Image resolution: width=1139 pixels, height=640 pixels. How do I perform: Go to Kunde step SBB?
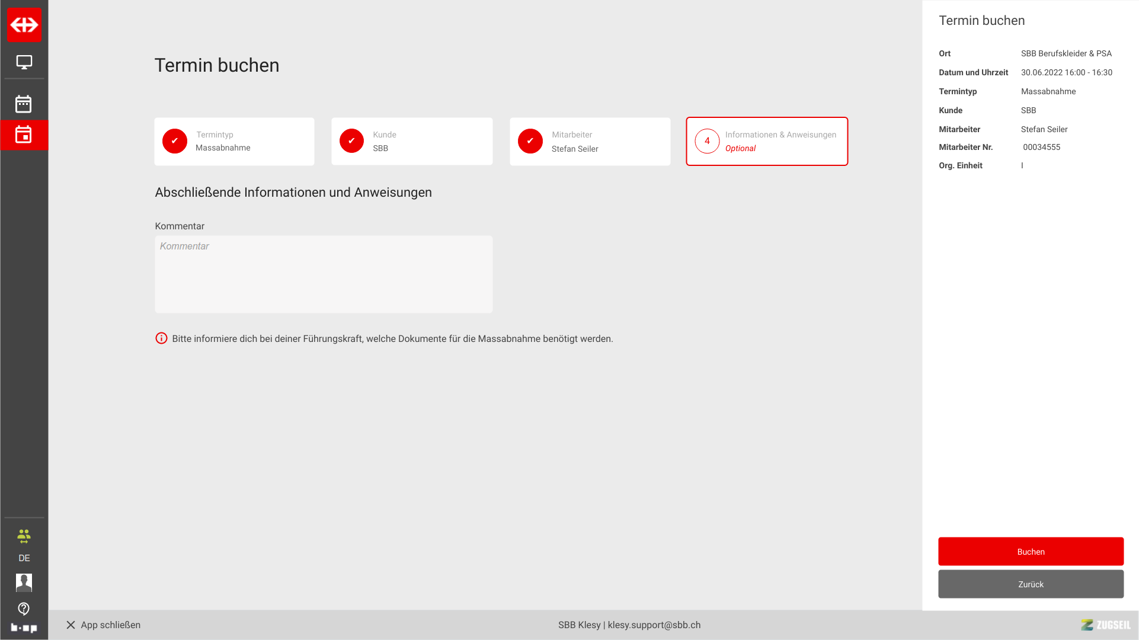click(x=412, y=142)
